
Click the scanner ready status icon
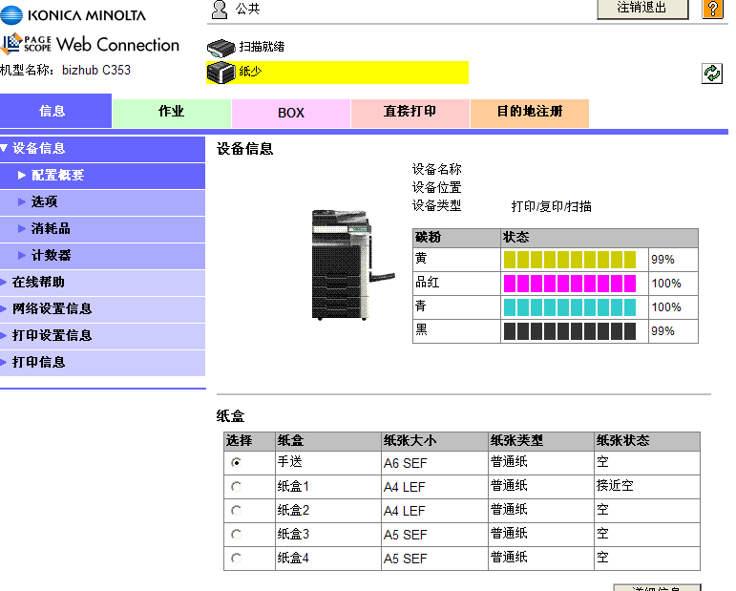pos(221,47)
